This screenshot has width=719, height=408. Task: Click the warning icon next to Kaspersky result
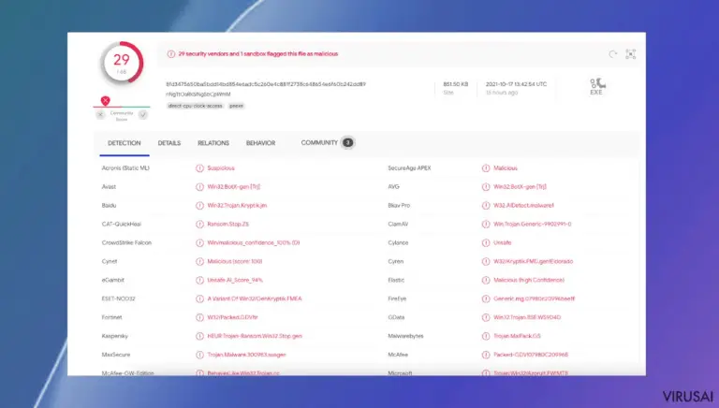[199, 336]
